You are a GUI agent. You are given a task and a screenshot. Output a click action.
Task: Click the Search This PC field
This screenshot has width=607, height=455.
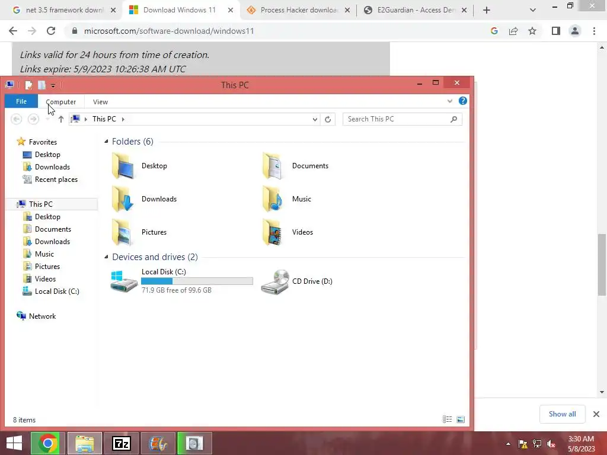click(402, 119)
